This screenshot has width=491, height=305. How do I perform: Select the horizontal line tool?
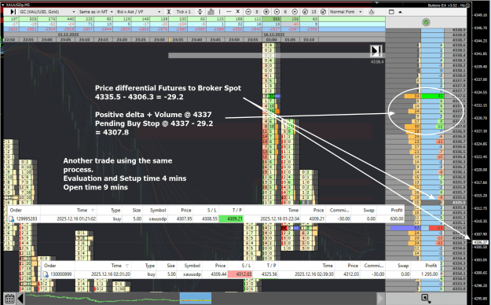[x=229, y=12]
